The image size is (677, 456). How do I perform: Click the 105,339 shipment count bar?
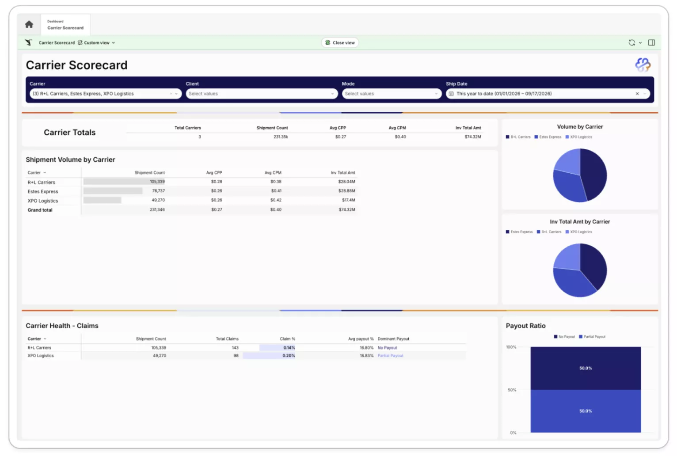(x=124, y=182)
